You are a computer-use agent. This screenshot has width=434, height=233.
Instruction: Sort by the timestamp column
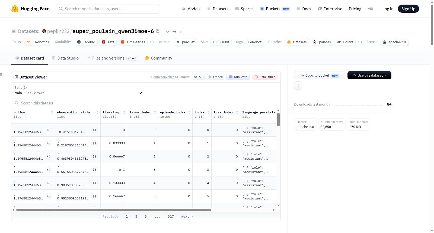(x=124, y=112)
